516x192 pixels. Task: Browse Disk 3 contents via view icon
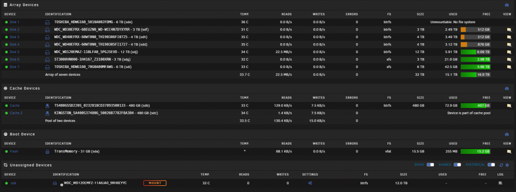509,37
